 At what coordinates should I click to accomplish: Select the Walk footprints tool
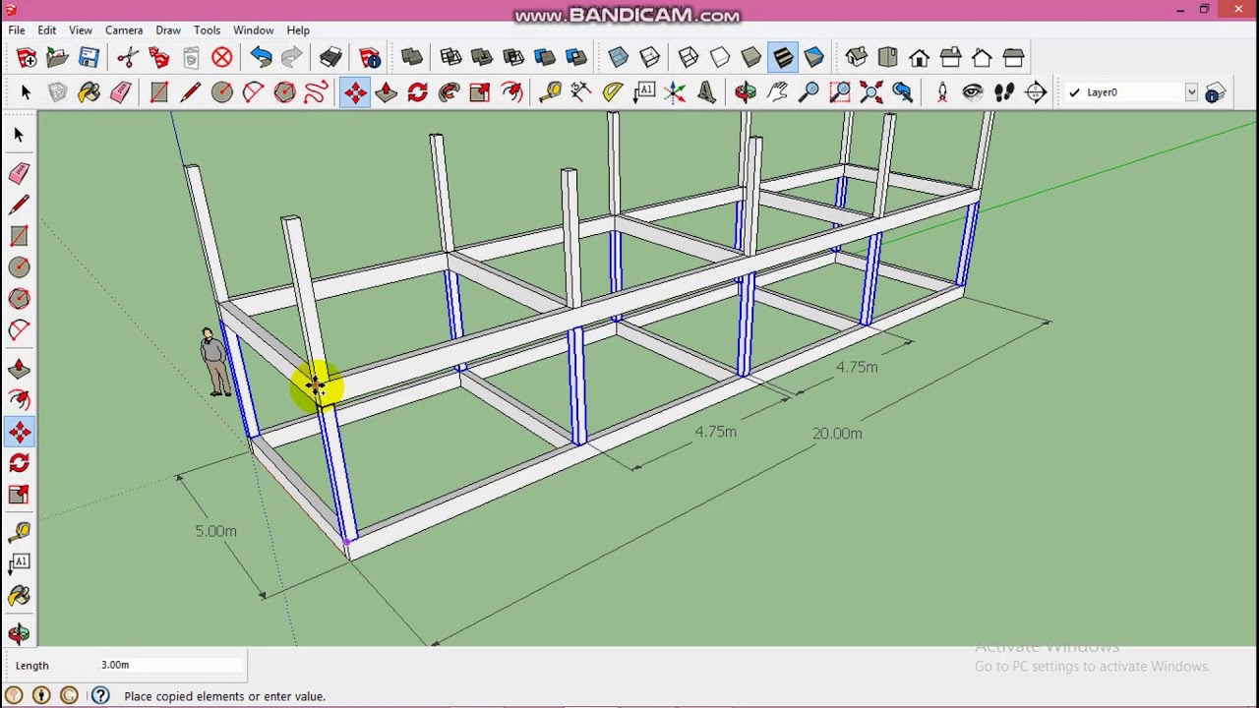pos(1004,92)
